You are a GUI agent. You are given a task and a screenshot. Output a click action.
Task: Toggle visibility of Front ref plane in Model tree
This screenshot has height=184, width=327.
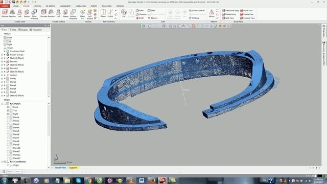tap(8, 107)
